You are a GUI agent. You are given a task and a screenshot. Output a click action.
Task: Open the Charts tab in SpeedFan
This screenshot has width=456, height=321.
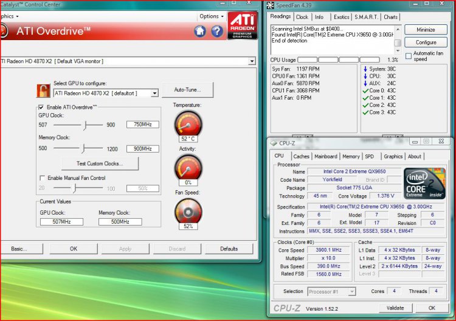(390, 17)
